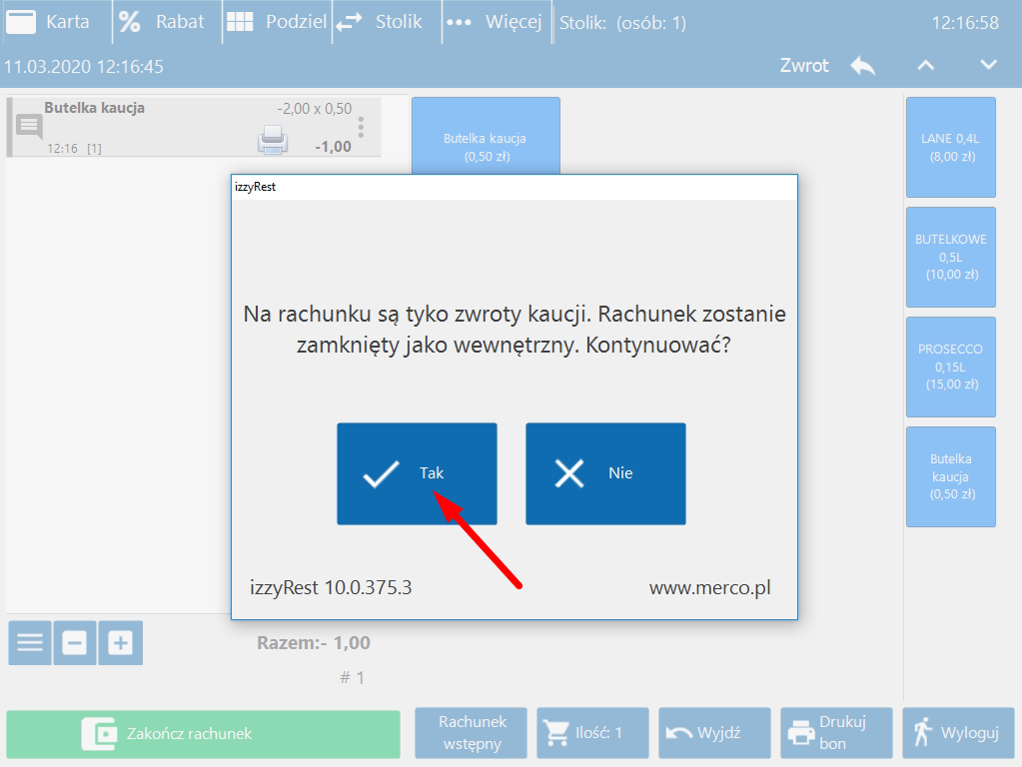The height and width of the screenshot is (767, 1022).
Task: Select Podziel to split the bill
Action: tap(276, 22)
